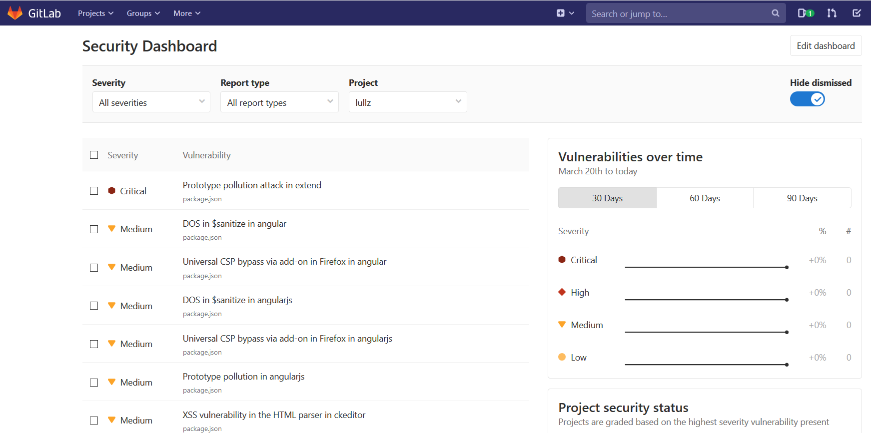Open Universal CSP bypass in Firefox in angular
The height and width of the screenshot is (433, 871).
[284, 262]
